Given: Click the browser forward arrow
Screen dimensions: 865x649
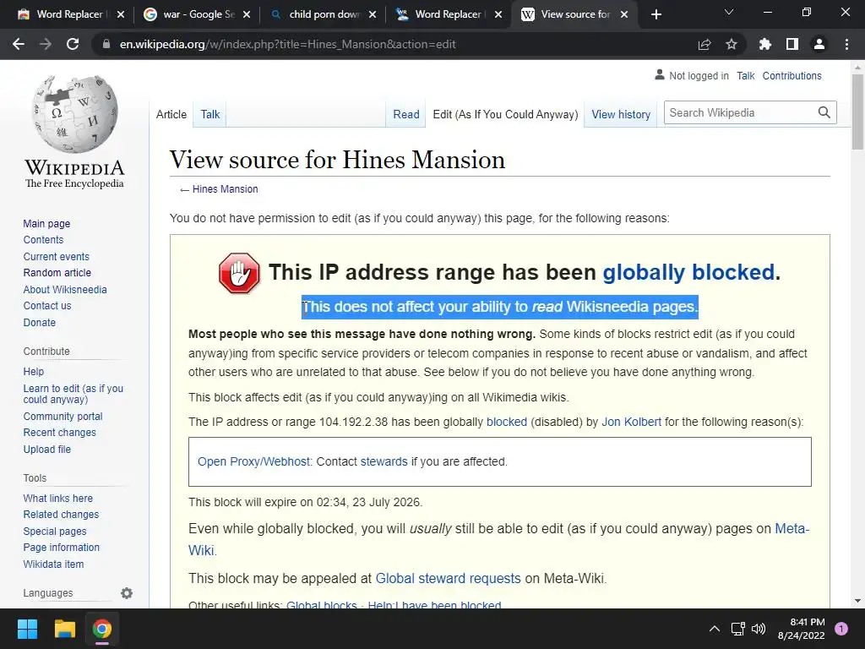Looking at the screenshot, I should tap(46, 44).
